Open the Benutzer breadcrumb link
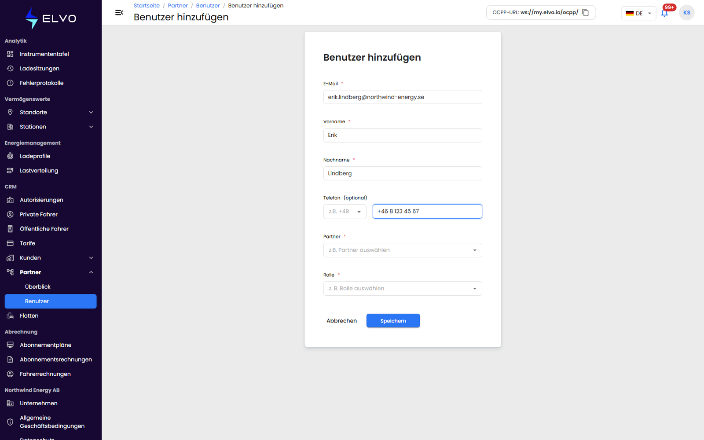Image resolution: width=704 pixels, height=440 pixels. point(208,6)
